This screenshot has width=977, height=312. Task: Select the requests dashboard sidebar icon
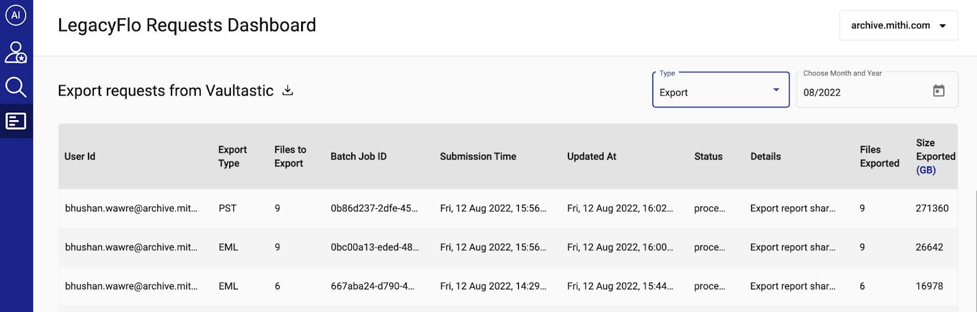coord(16,121)
